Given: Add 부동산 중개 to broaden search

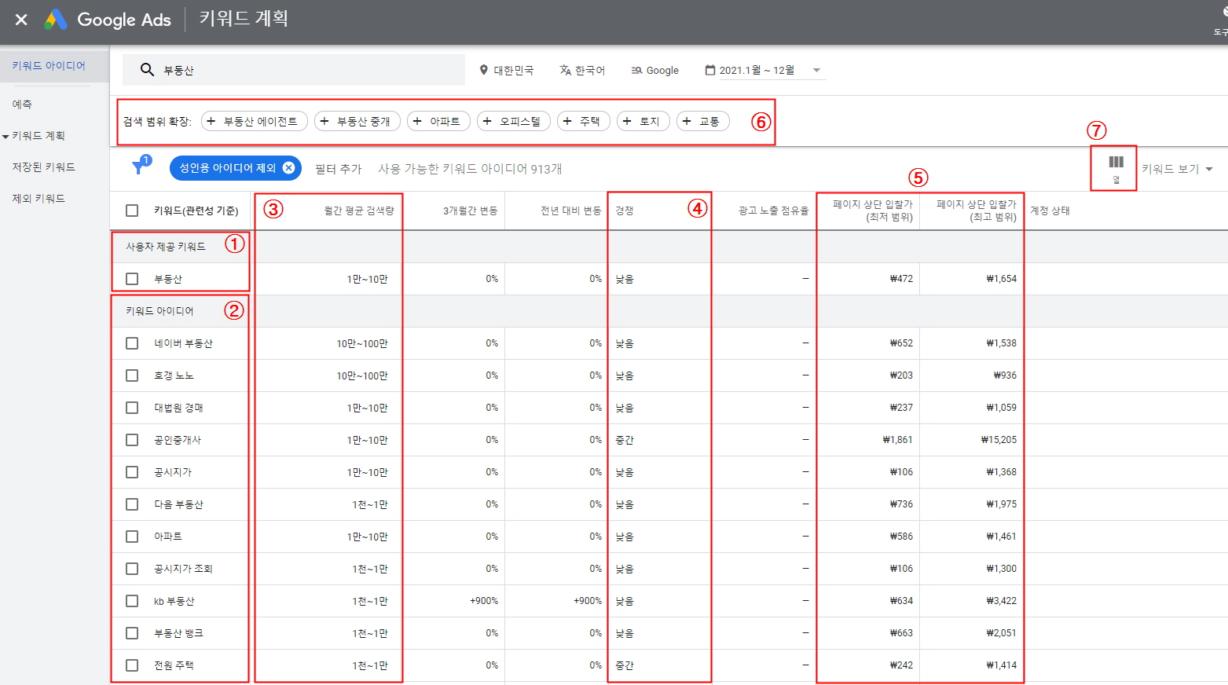Looking at the screenshot, I should click(x=357, y=121).
